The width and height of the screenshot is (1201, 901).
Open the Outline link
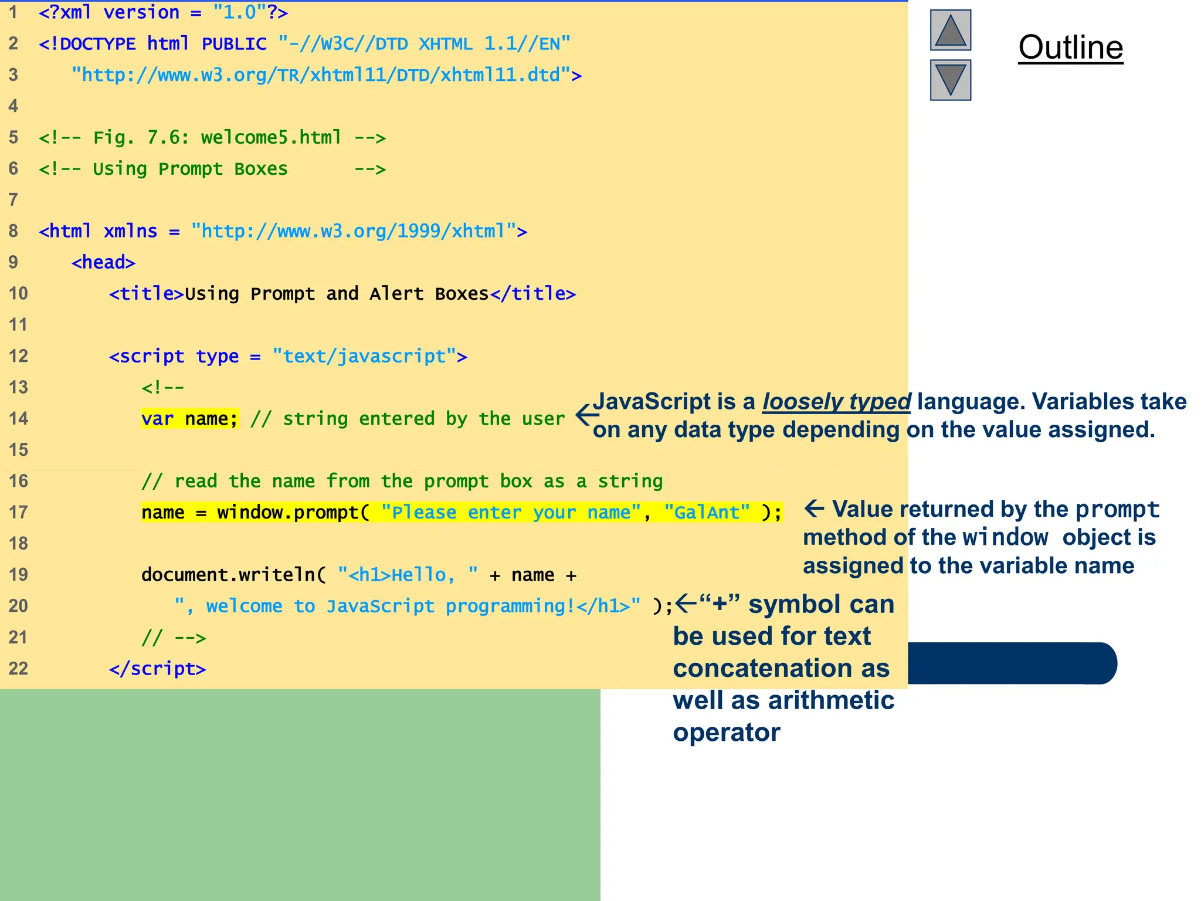coord(1070,48)
